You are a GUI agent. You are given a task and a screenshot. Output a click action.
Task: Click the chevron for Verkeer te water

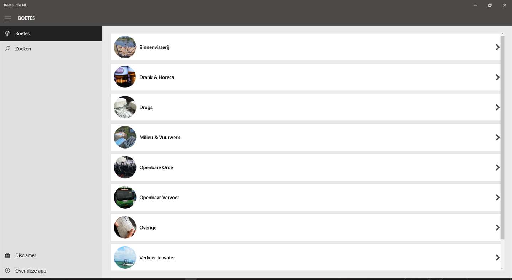497,258
